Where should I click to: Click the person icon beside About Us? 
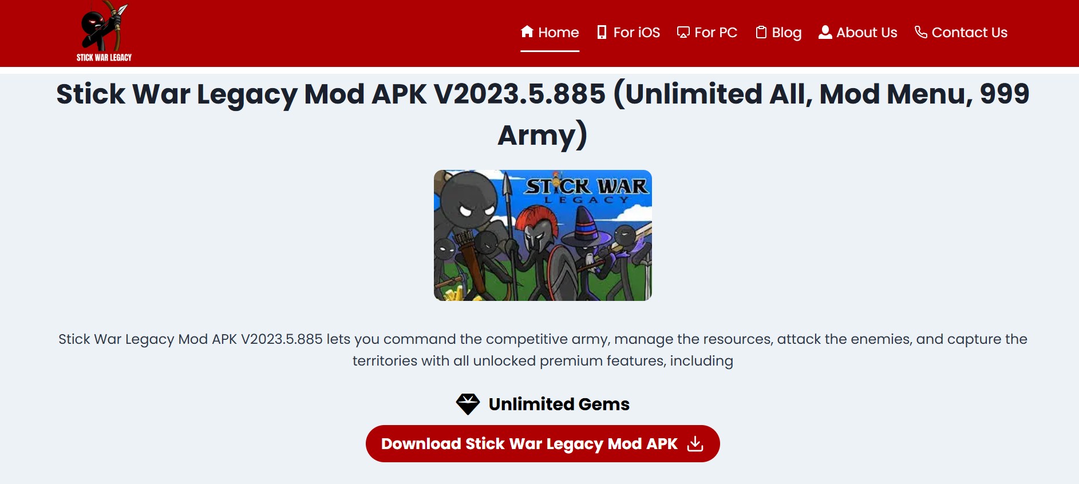[x=825, y=32]
